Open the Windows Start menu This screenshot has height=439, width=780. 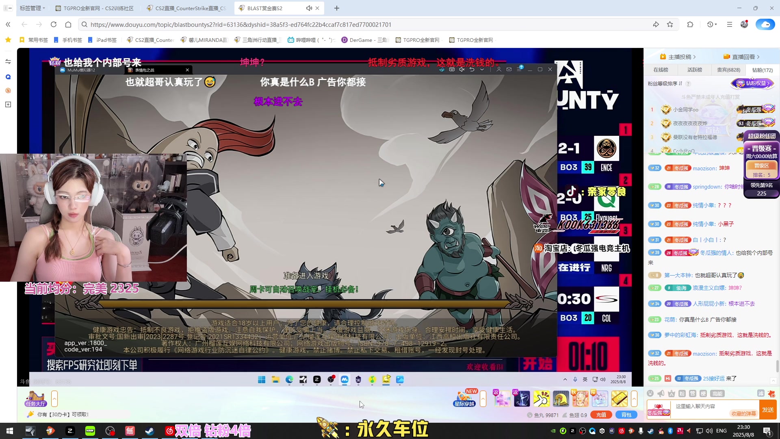click(10, 431)
